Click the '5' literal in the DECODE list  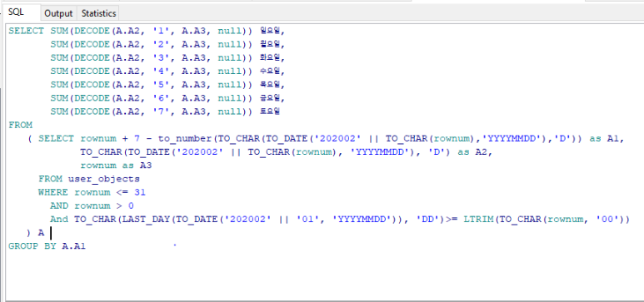pyautogui.click(x=161, y=85)
